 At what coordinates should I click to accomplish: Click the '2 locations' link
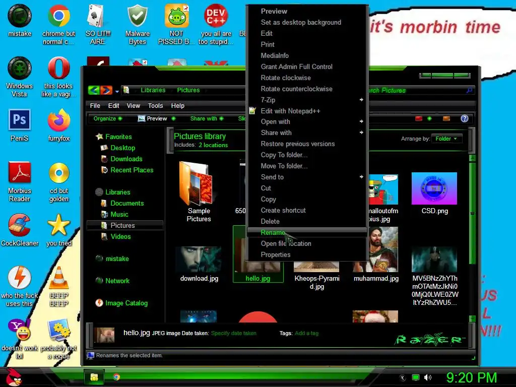point(213,145)
